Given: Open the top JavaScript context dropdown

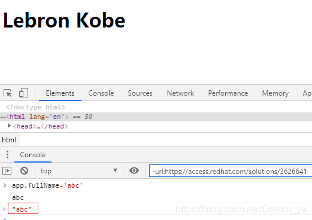Looking at the screenshot, I should point(79,171).
